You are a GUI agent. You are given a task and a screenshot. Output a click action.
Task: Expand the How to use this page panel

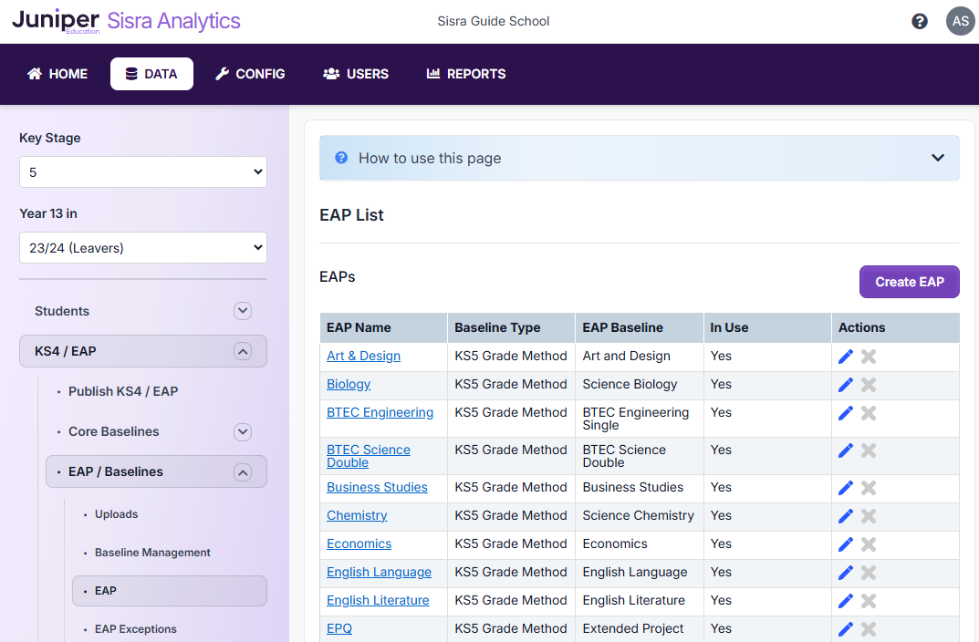click(x=937, y=158)
